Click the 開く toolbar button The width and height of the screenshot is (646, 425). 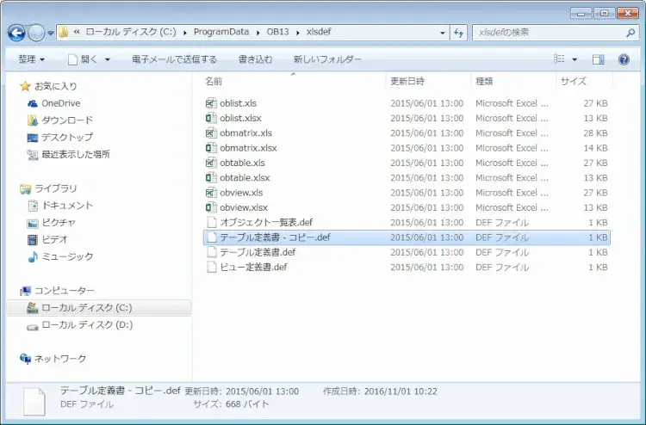pyautogui.click(x=84, y=59)
